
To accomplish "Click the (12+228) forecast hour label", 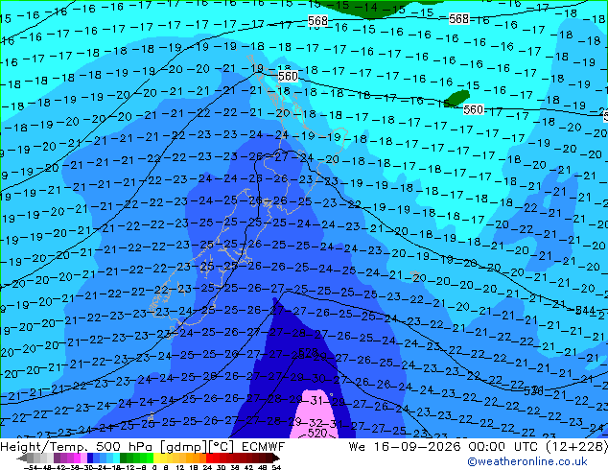I will click(x=577, y=446).
